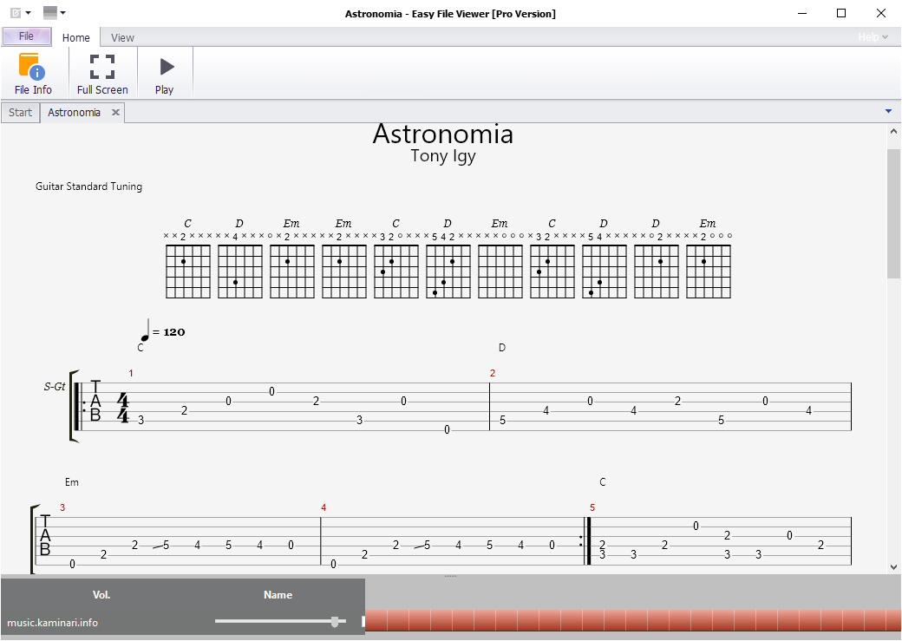902x641 pixels.
Task: Click the vertical scrollbar down arrow
Action: [x=893, y=566]
